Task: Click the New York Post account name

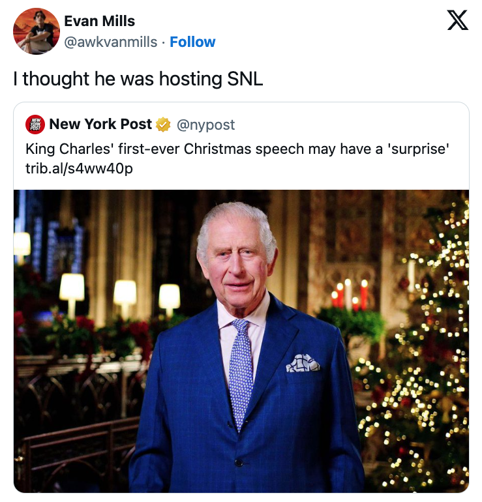Action: 100,125
